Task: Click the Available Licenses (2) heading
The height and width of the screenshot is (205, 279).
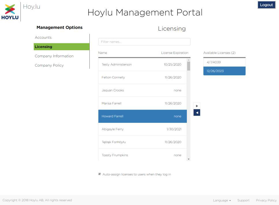Action: pyautogui.click(x=219, y=53)
